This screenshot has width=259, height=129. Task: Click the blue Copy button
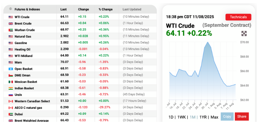[227, 116]
